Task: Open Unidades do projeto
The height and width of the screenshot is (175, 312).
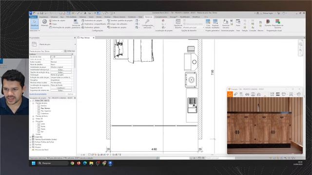Action: coord(117,27)
